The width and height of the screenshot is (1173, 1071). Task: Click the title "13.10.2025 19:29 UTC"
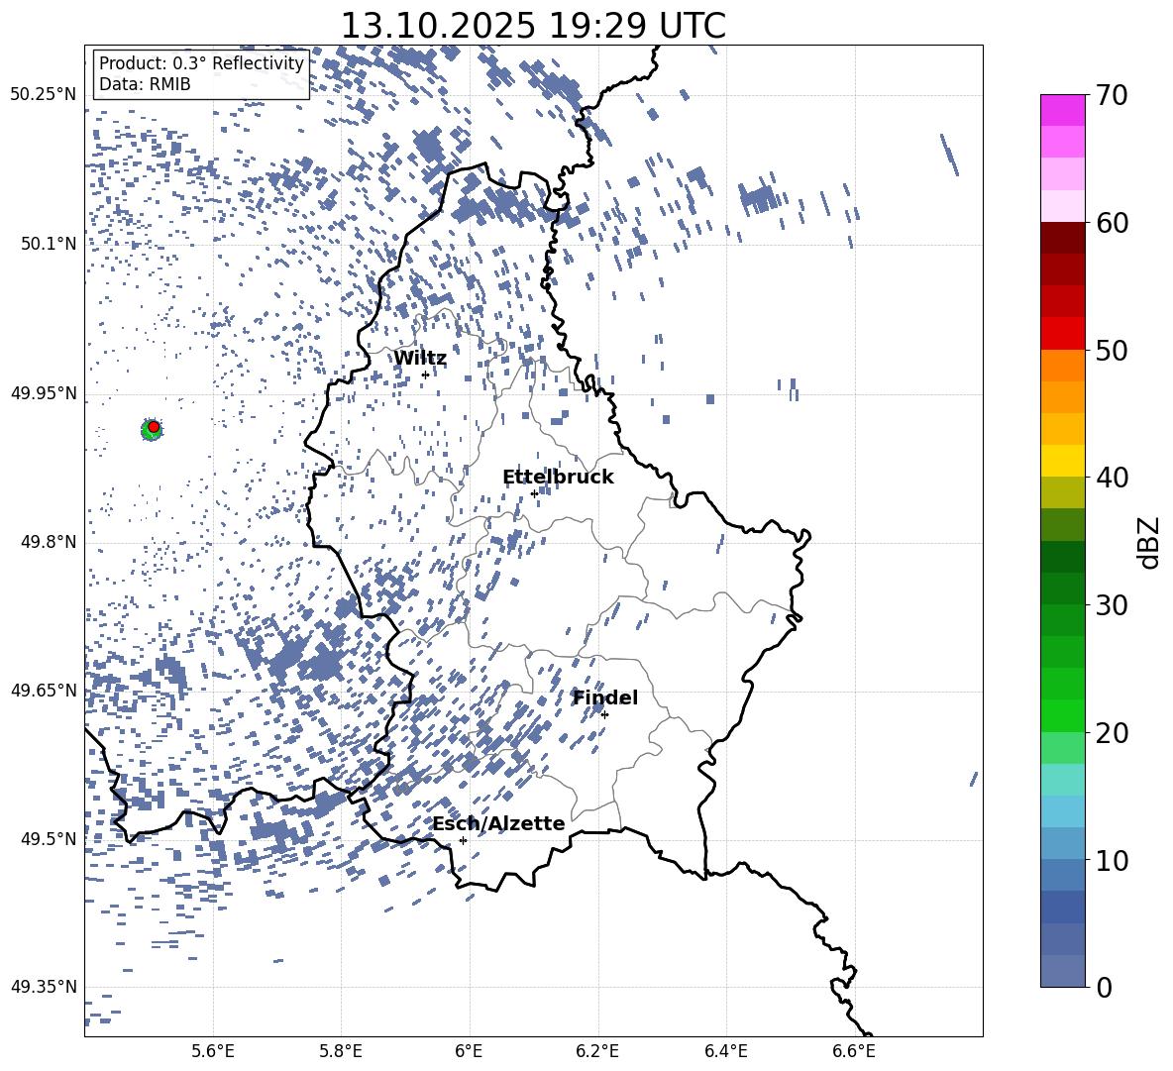click(x=533, y=26)
